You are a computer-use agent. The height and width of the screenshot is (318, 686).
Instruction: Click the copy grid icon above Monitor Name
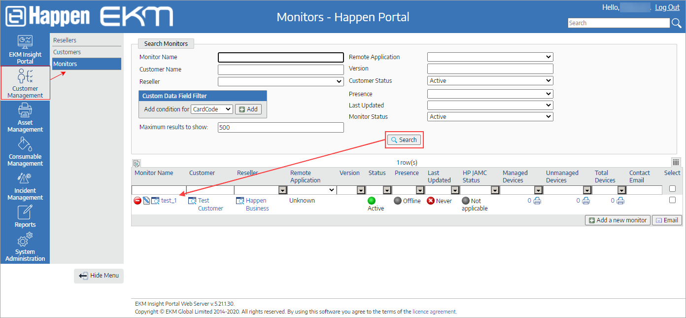(137, 163)
